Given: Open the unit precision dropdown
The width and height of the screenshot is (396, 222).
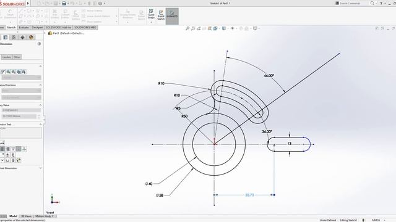Looking at the screenshot, I should pos(21,97).
